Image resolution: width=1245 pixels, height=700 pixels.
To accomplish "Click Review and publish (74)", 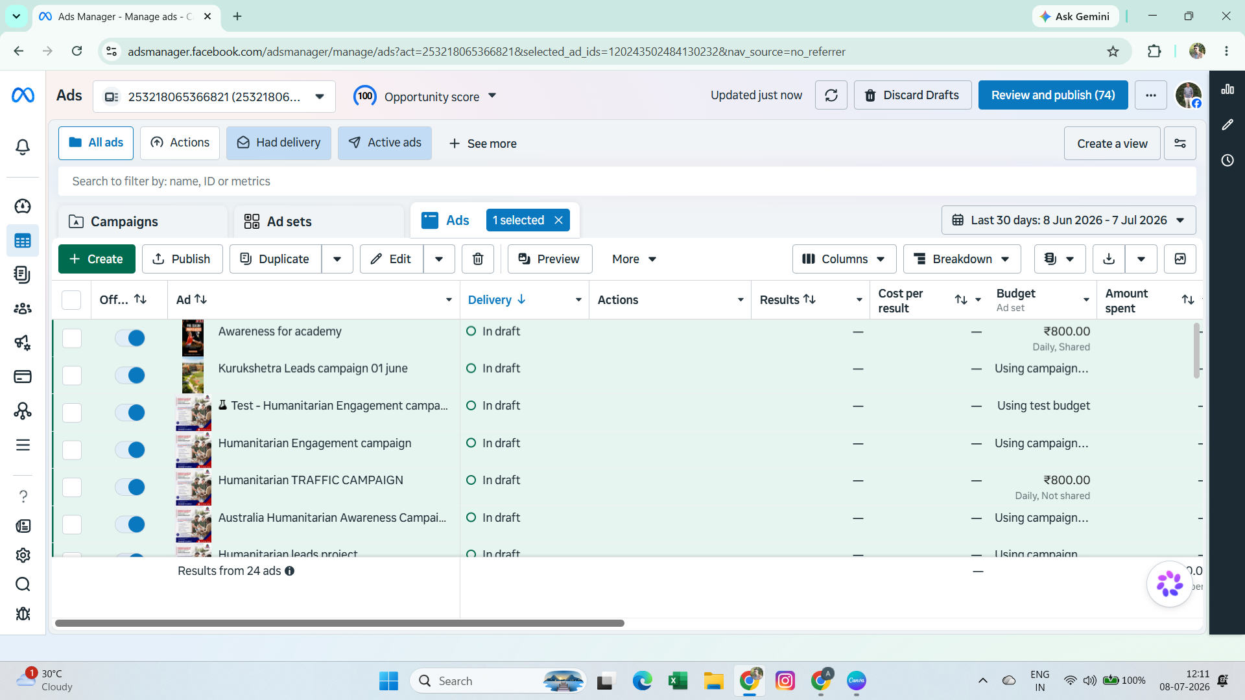I will click(x=1053, y=95).
